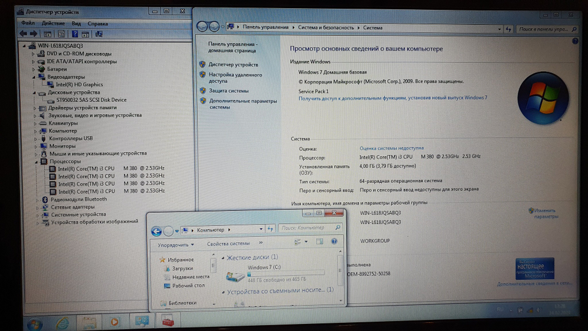This screenshot has width=588, height=331.
Task: Click back arrow in Компьютер explorer window
Action: tap(157, 231)
